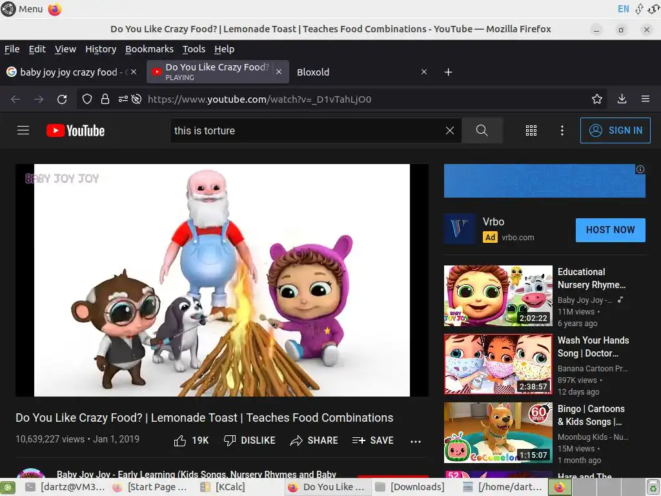Open more actions ellipsis under the video
This screenshot has height=496, width=661.
click(416, 442)
